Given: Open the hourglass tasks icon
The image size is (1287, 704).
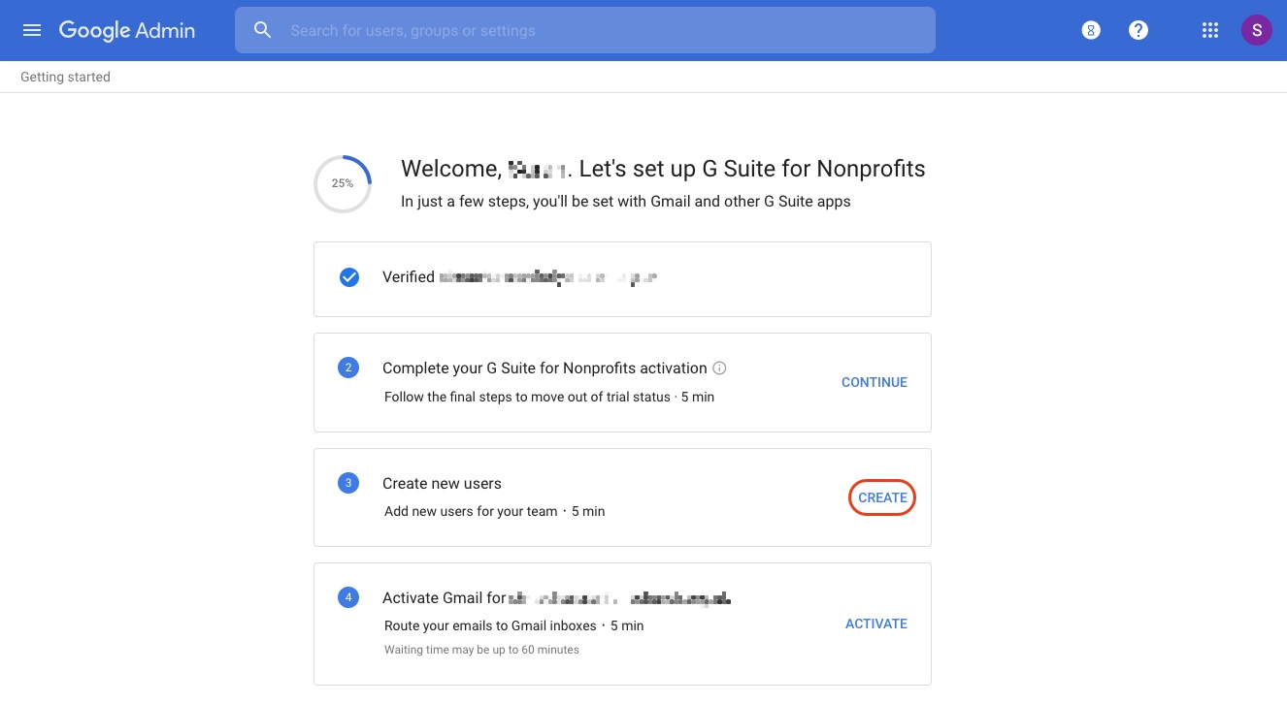Looking at the screenshot, I should tap(1091, 30).
